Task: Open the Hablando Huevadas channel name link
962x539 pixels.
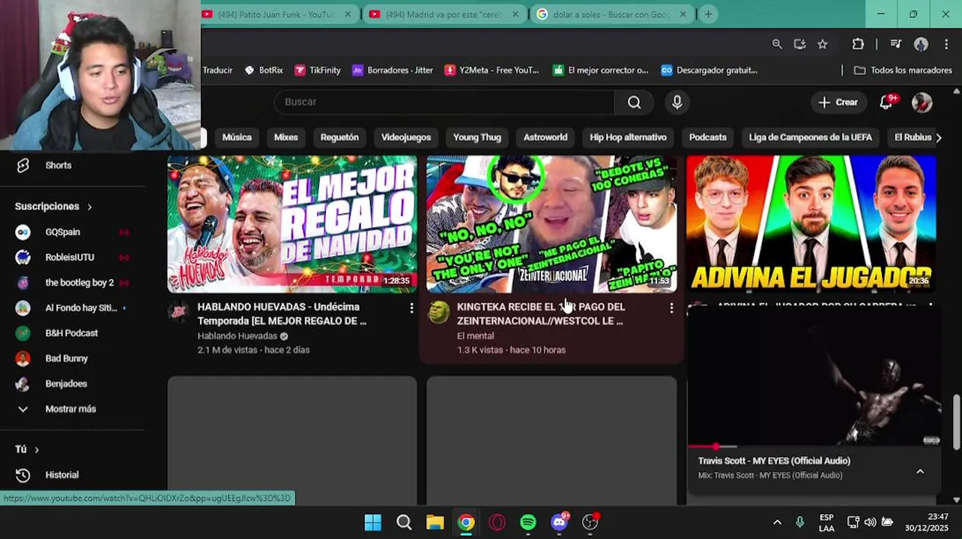Action: click(237, 336)
